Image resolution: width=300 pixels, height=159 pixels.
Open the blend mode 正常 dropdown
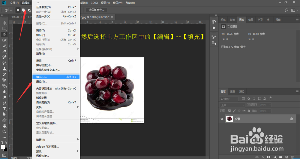point(232,105)
